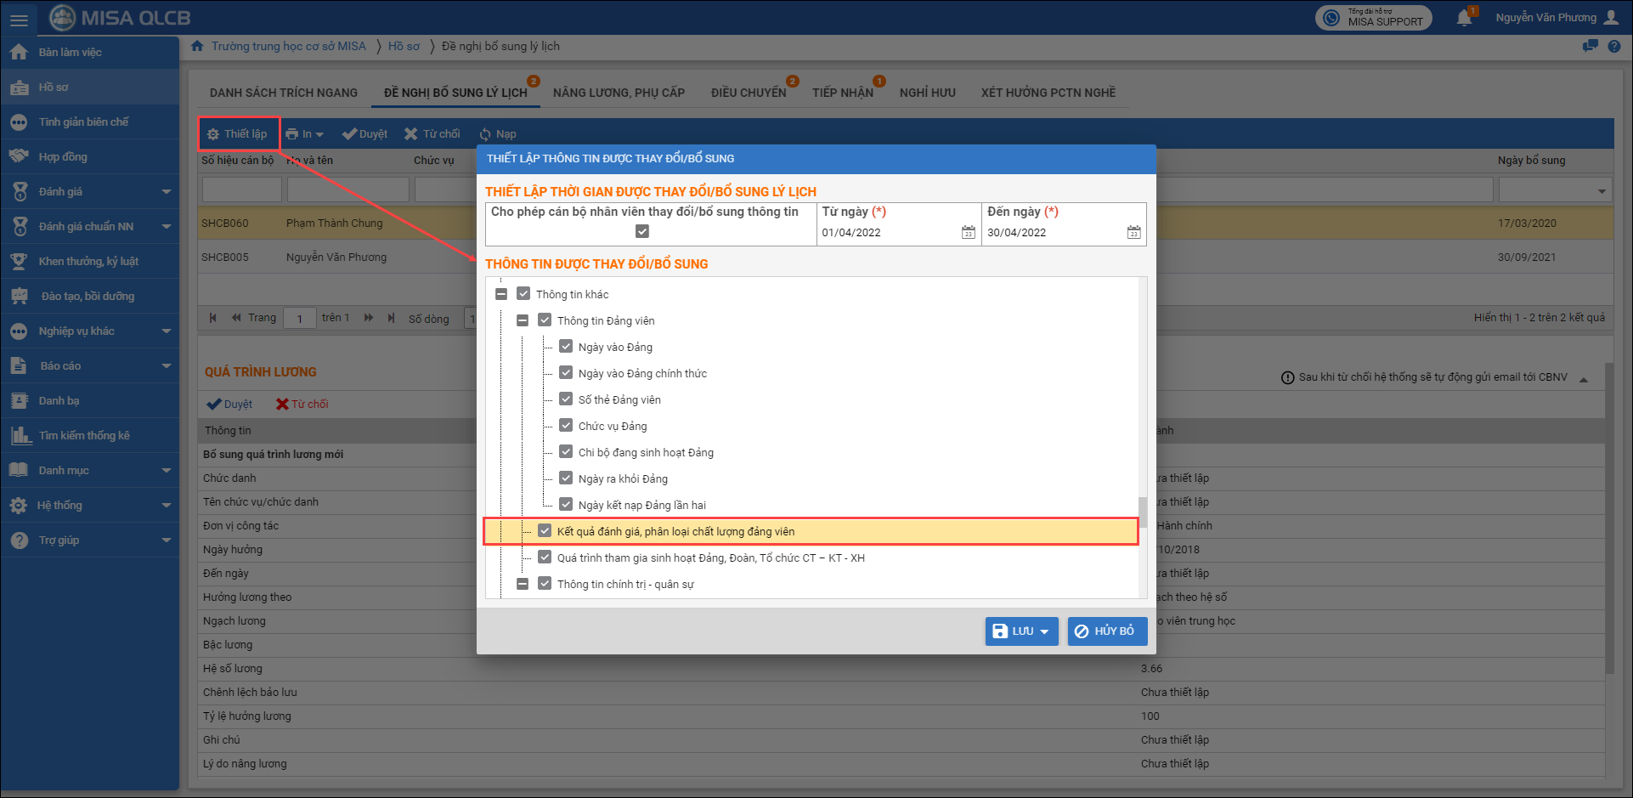
Task: Click the Số hiệu cán bộ filter field
Action: pyautogui.click(x=241, y=190)
